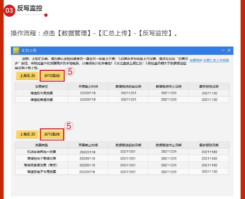
Task: Click 20211130 in the 增值税专用发票 row
Action: coord(209,93)
